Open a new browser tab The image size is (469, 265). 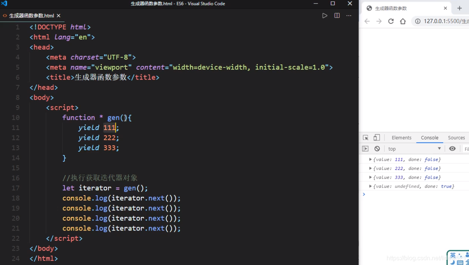pyautogui.click(x=460, y=8)
